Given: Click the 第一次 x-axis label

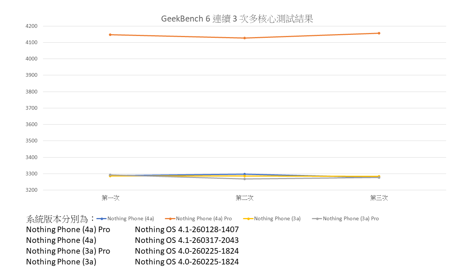Looking at the screenshot, I should [110, 198].
